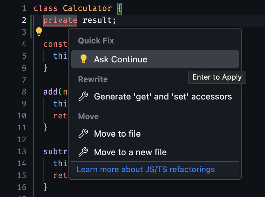265x197 pixels.
Task: Click the lightbulb icon beside Ask Continue
Action: tap(84, 59)
